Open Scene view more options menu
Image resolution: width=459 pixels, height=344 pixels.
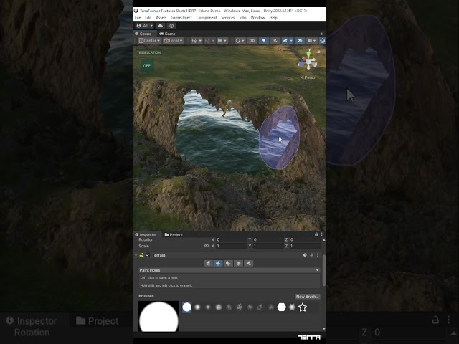pos(322,34)
